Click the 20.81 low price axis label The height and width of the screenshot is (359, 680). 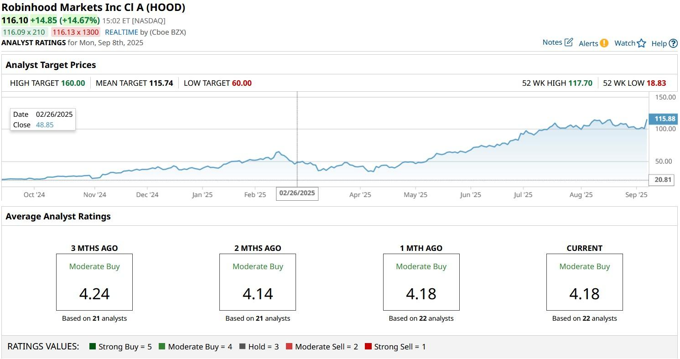tap(663, 180)
